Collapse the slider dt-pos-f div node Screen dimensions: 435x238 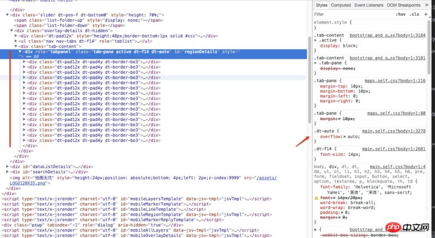pyautogui.click(x=8, y=15)
